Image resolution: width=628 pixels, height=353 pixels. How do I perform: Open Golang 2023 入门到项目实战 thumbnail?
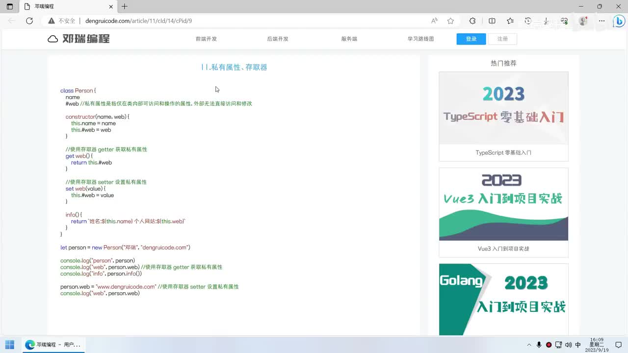click(x=503, y=299)
